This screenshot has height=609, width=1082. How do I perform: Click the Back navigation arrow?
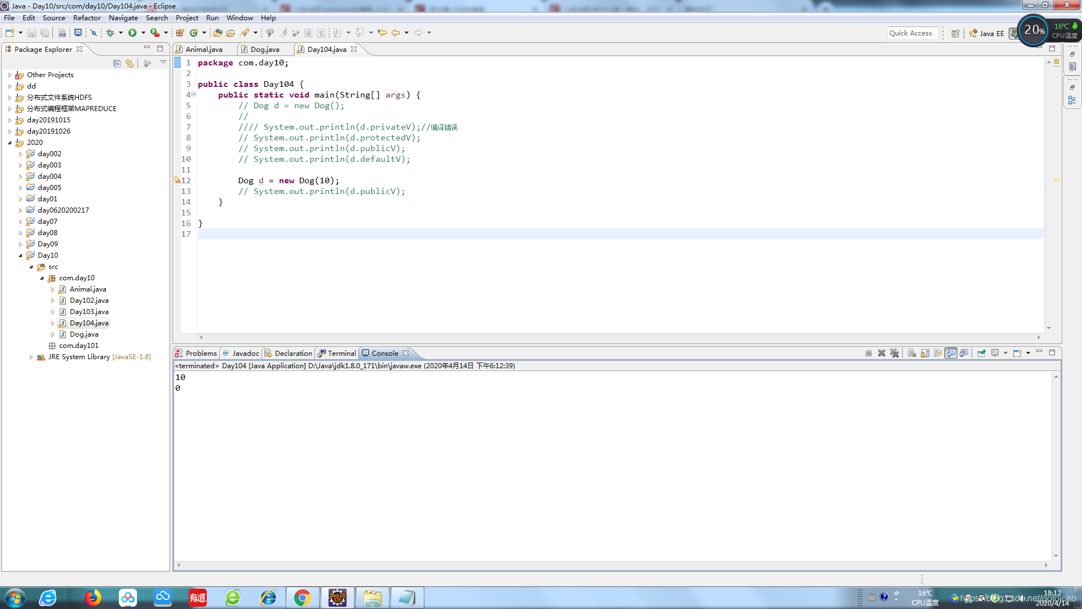click(x=396, y=33)
